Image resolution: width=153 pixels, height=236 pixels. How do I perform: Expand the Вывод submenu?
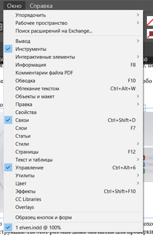tap(73, 41)
